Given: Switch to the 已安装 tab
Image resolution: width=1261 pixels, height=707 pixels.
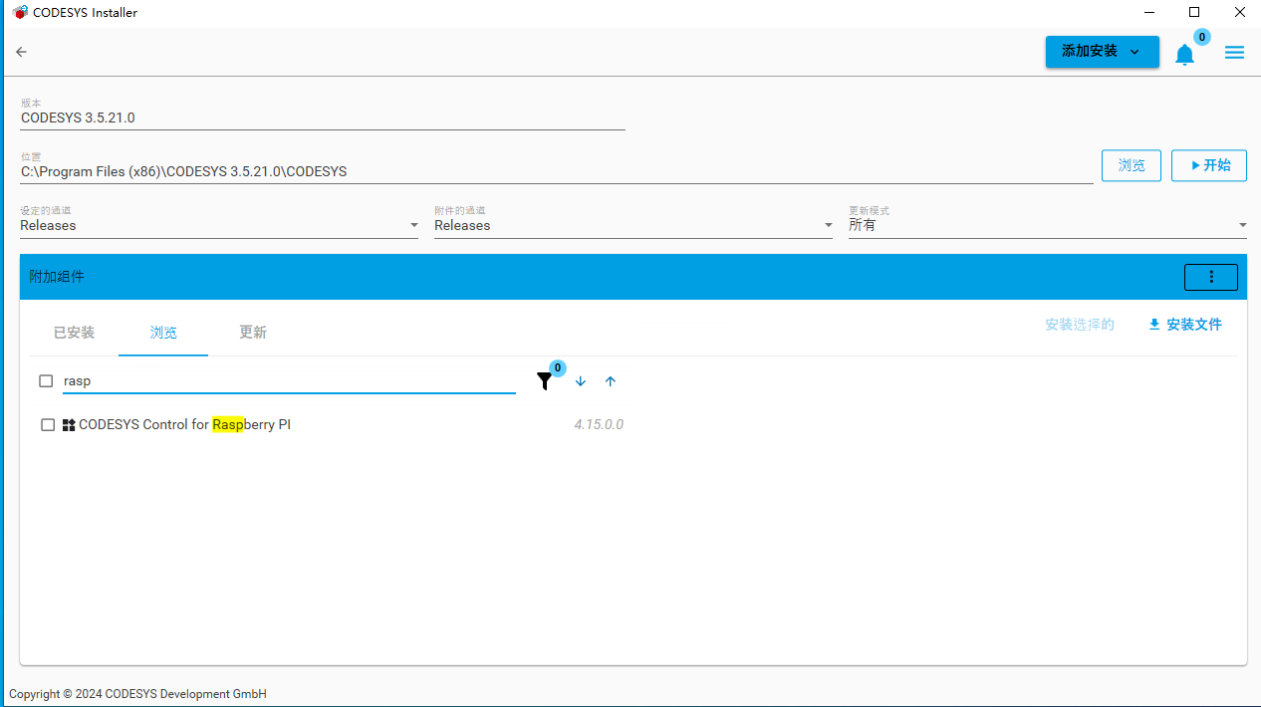Looking at the screenshot, I should coord(74,333).
